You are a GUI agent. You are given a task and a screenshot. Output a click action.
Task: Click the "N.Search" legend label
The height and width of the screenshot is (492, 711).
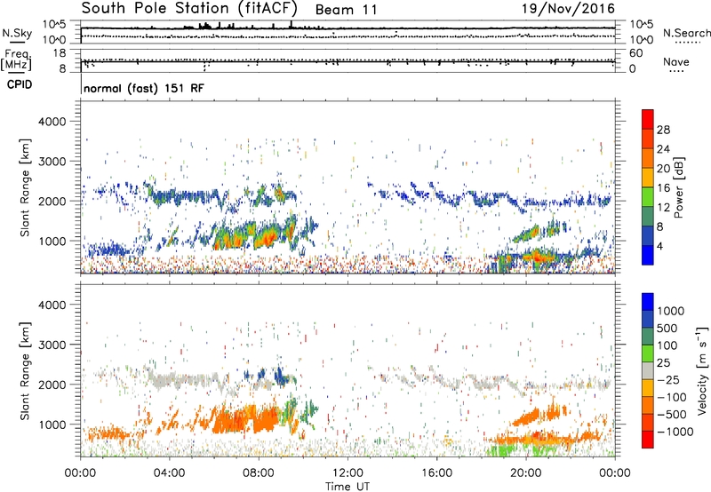click(686, 33)
